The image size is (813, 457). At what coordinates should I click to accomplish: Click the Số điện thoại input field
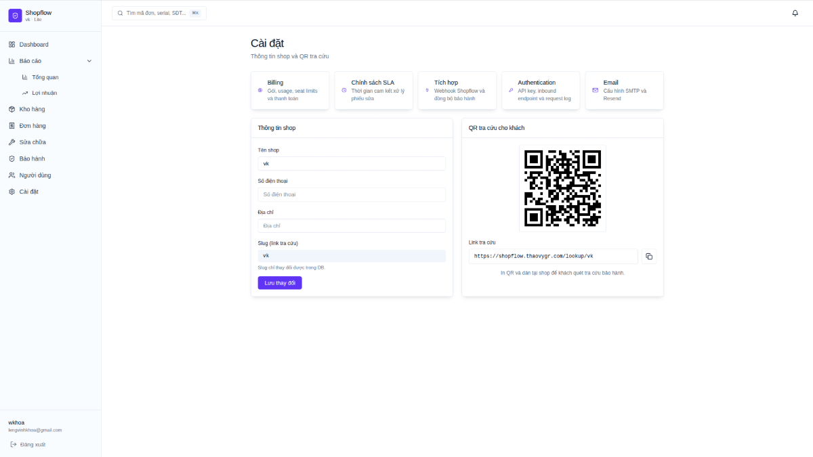[x=352, y=194]
